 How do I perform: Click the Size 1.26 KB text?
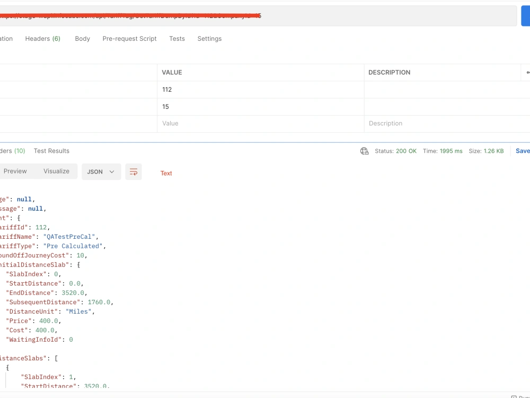486,151
